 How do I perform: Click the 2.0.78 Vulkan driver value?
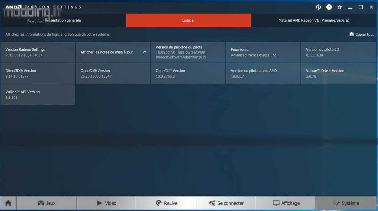pos(311,76)
